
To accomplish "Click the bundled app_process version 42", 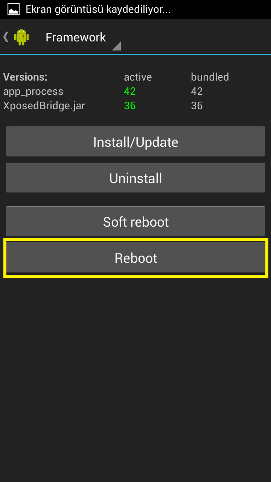I will [197, 91].
